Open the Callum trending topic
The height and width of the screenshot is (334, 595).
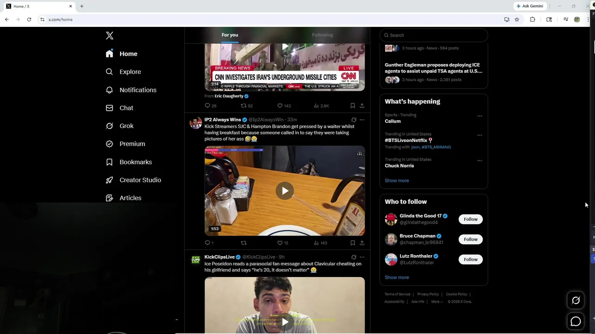click(x=393, y=121)
